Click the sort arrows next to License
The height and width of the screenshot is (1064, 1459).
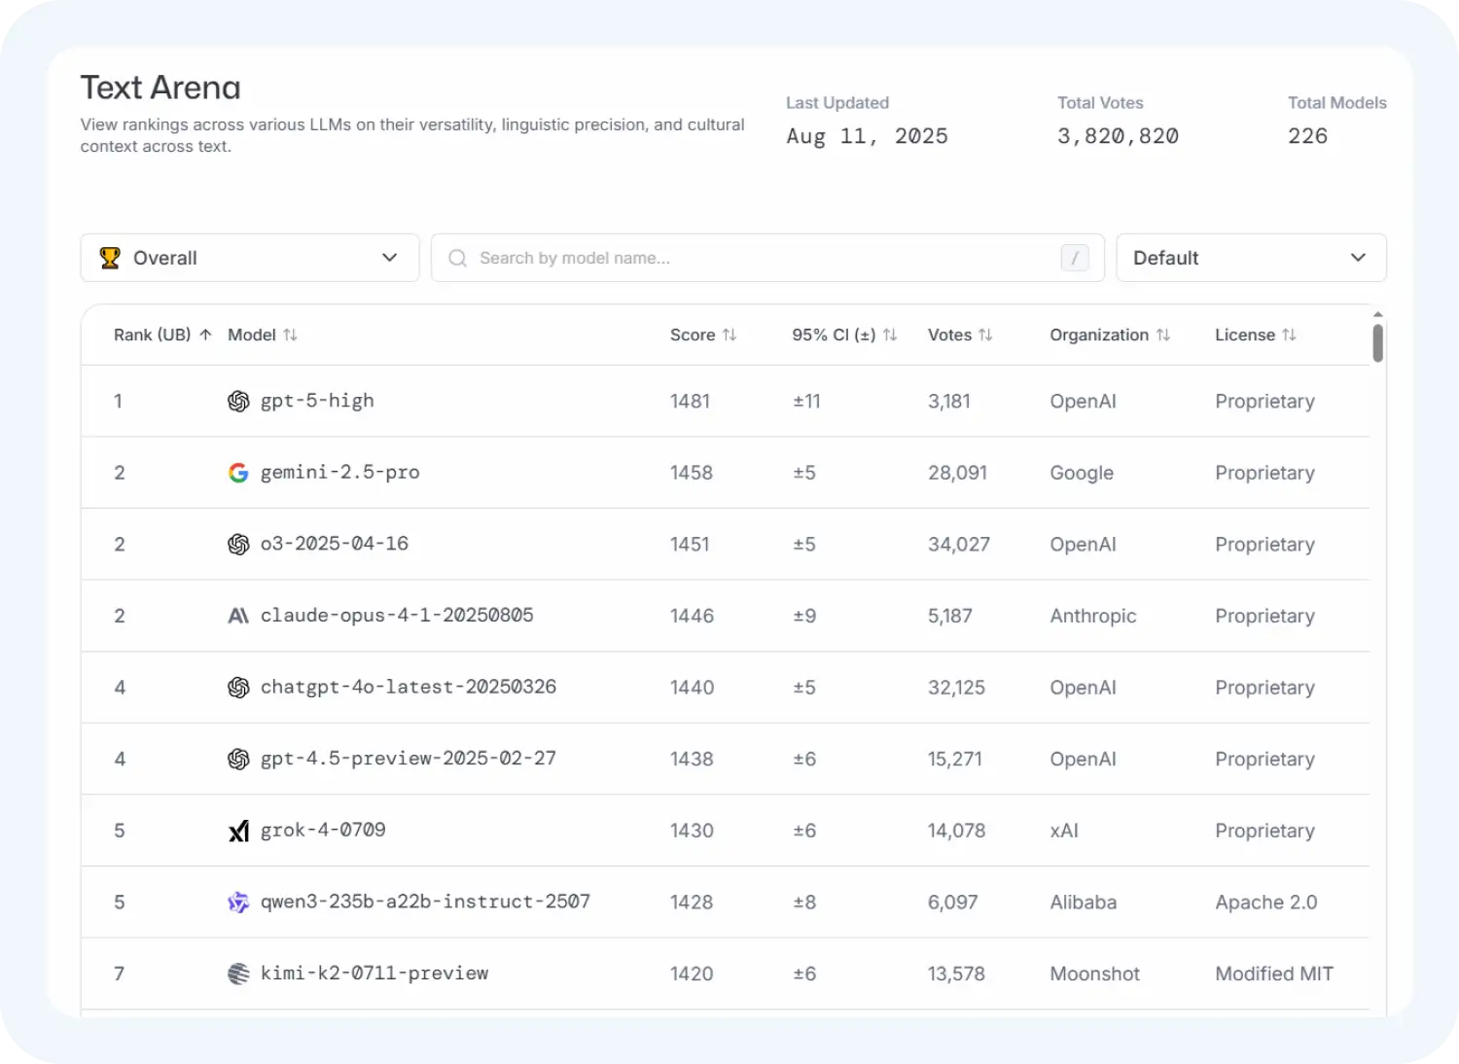click(1289, 335)
